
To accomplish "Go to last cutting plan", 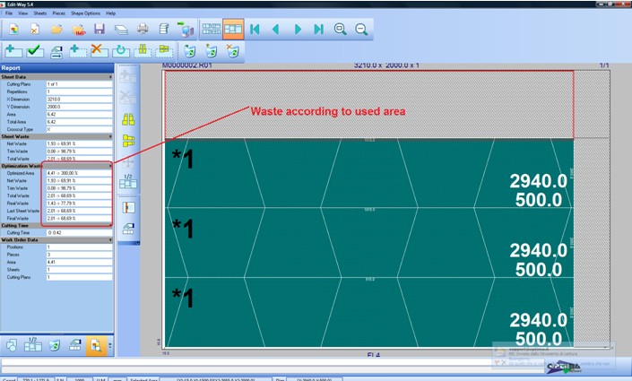I will (x=319, y=29).
